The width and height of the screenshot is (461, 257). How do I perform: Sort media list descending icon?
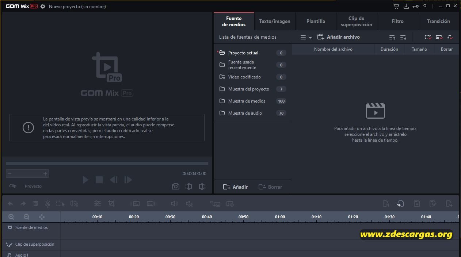click(403, 37)
